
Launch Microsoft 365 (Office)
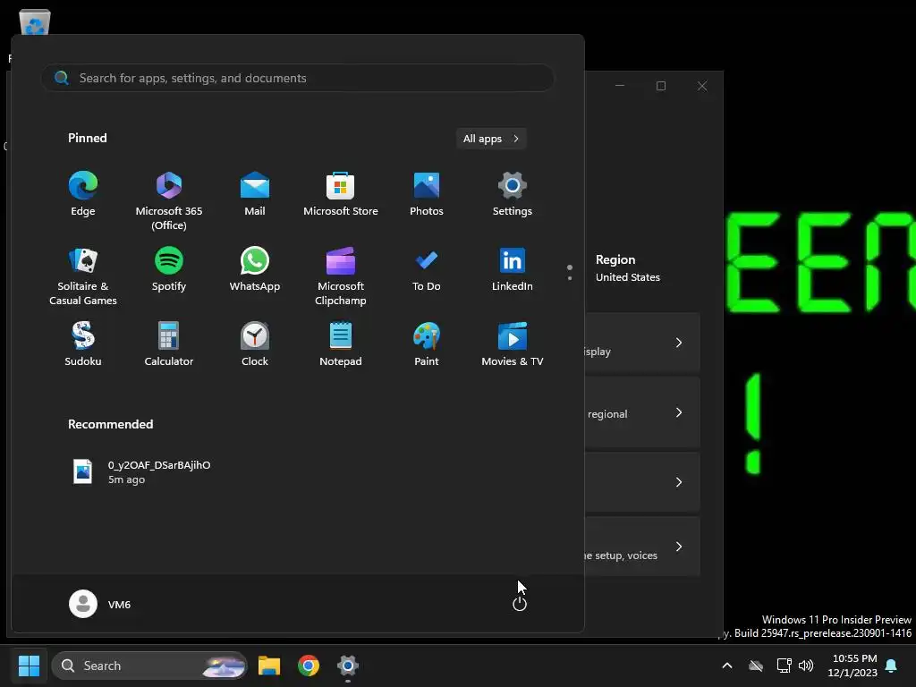169,201
